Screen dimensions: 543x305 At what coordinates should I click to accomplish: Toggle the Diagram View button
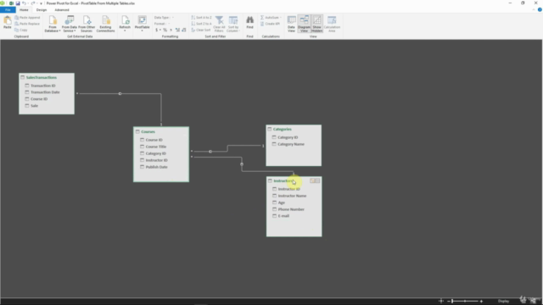pos(304,24)
